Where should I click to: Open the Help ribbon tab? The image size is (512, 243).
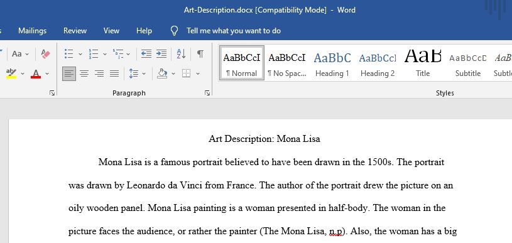[x=144, y=31]
